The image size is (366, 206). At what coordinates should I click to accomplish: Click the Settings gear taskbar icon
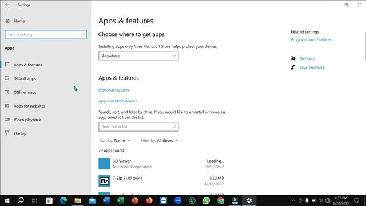pos(249,200)
